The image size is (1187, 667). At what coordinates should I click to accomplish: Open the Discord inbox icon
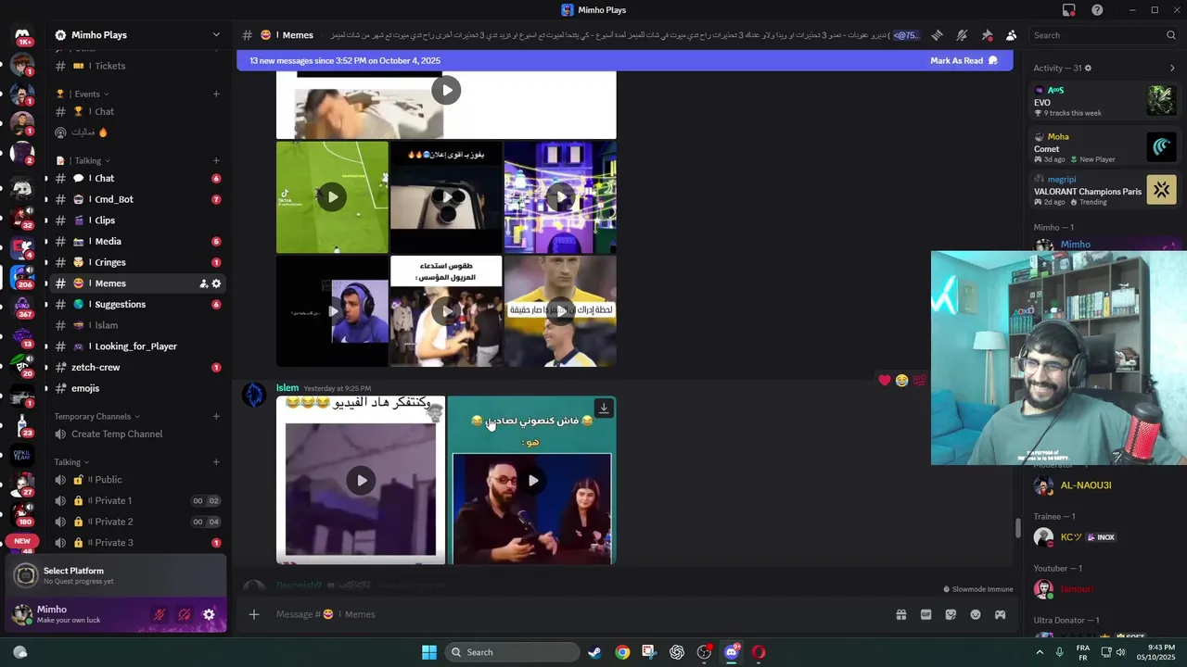(1069, 10)
